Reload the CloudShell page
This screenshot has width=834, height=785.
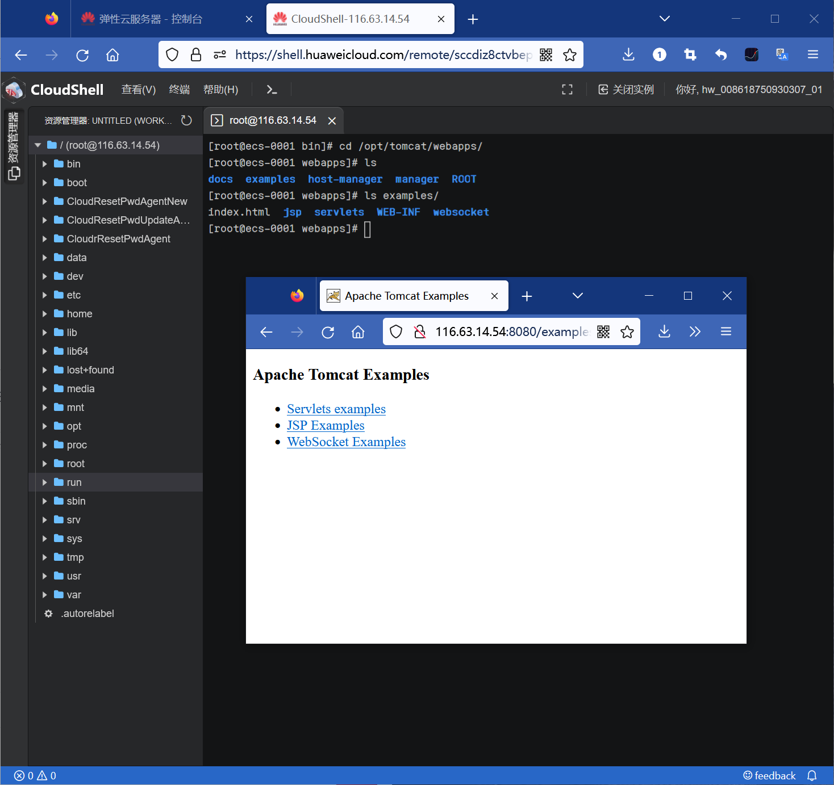point(82,55)
